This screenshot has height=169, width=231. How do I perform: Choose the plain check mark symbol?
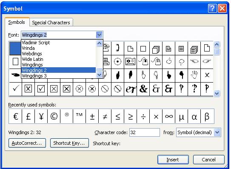15,89
